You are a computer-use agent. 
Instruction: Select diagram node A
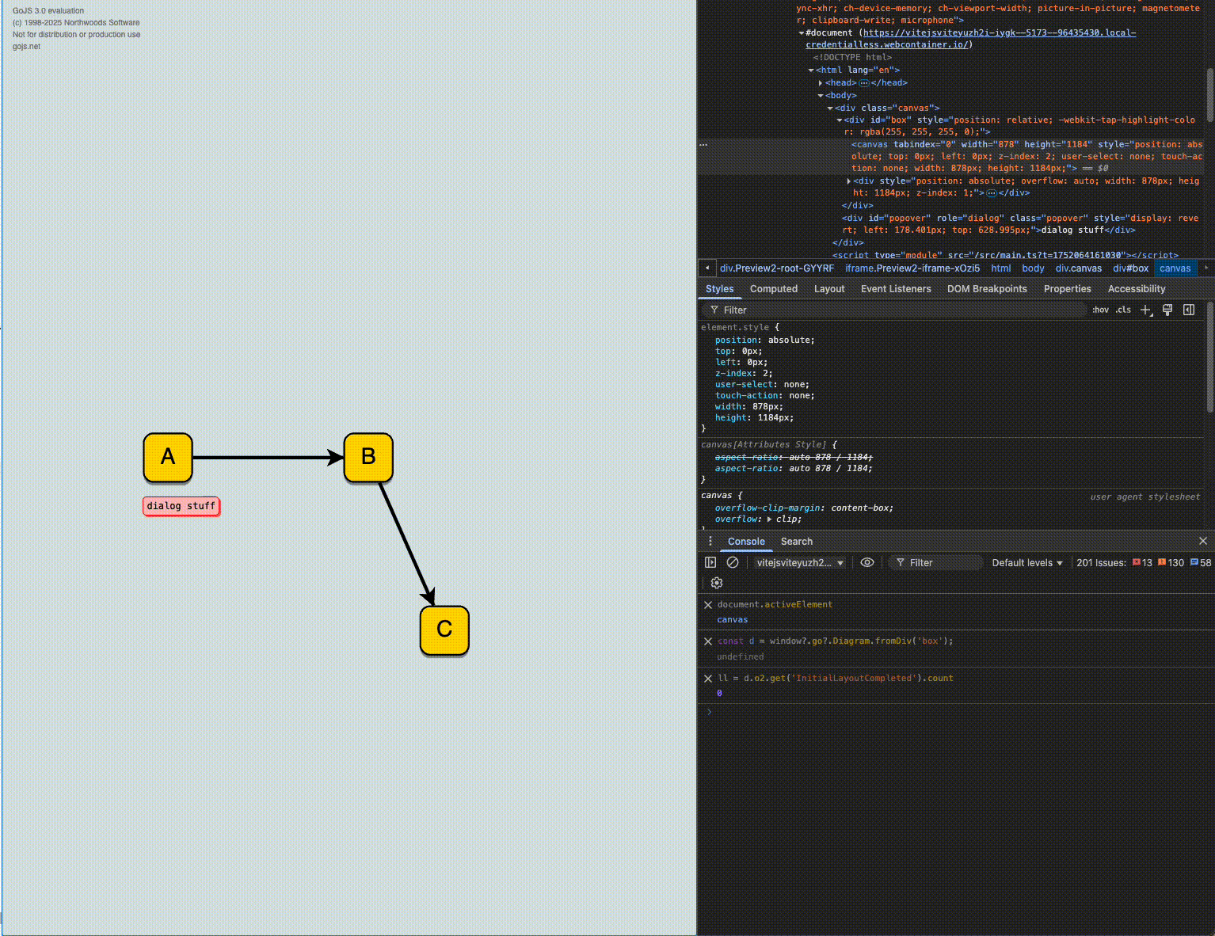click(168, 458)
